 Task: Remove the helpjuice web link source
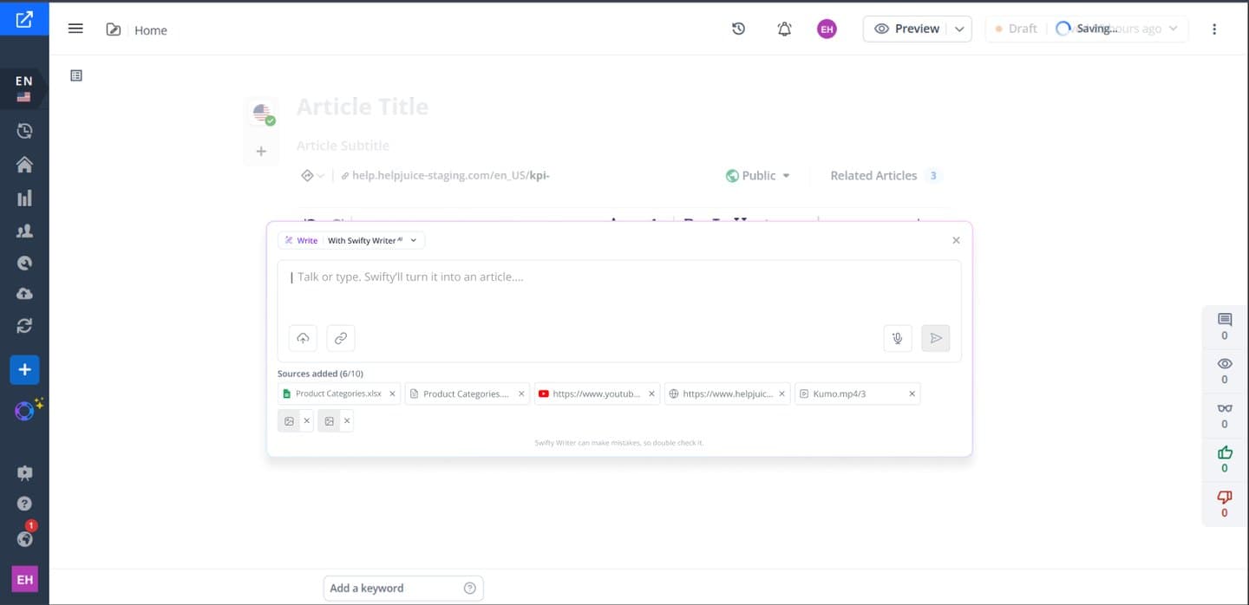tap(781, 394)
